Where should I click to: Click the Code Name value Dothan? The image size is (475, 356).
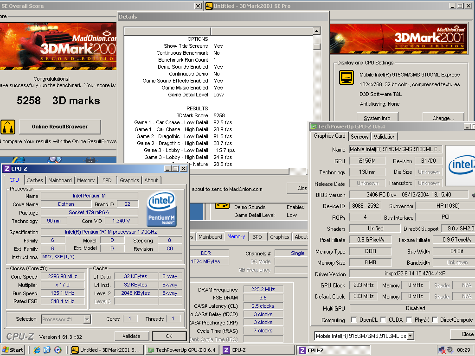pyautogui.click(x=66, y=204)
